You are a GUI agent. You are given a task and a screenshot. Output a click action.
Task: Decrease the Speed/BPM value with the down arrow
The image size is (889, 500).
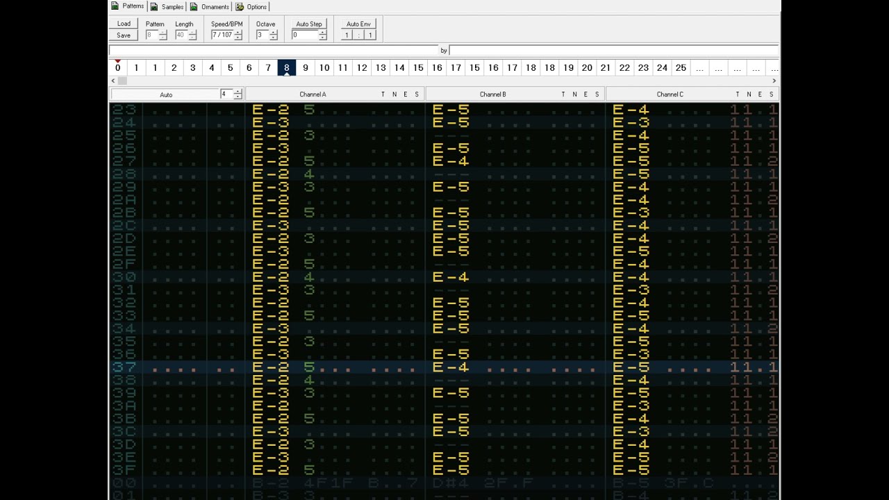pyautogui.click(x=238, y=37)
